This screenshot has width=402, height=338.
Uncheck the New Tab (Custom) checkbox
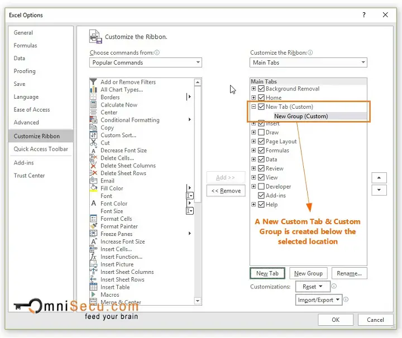click(x=261, y=107)
